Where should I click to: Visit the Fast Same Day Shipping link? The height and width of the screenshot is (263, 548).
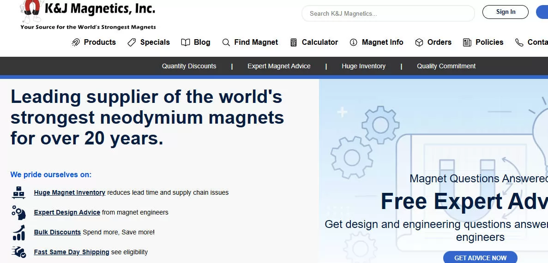pos(72,252)
